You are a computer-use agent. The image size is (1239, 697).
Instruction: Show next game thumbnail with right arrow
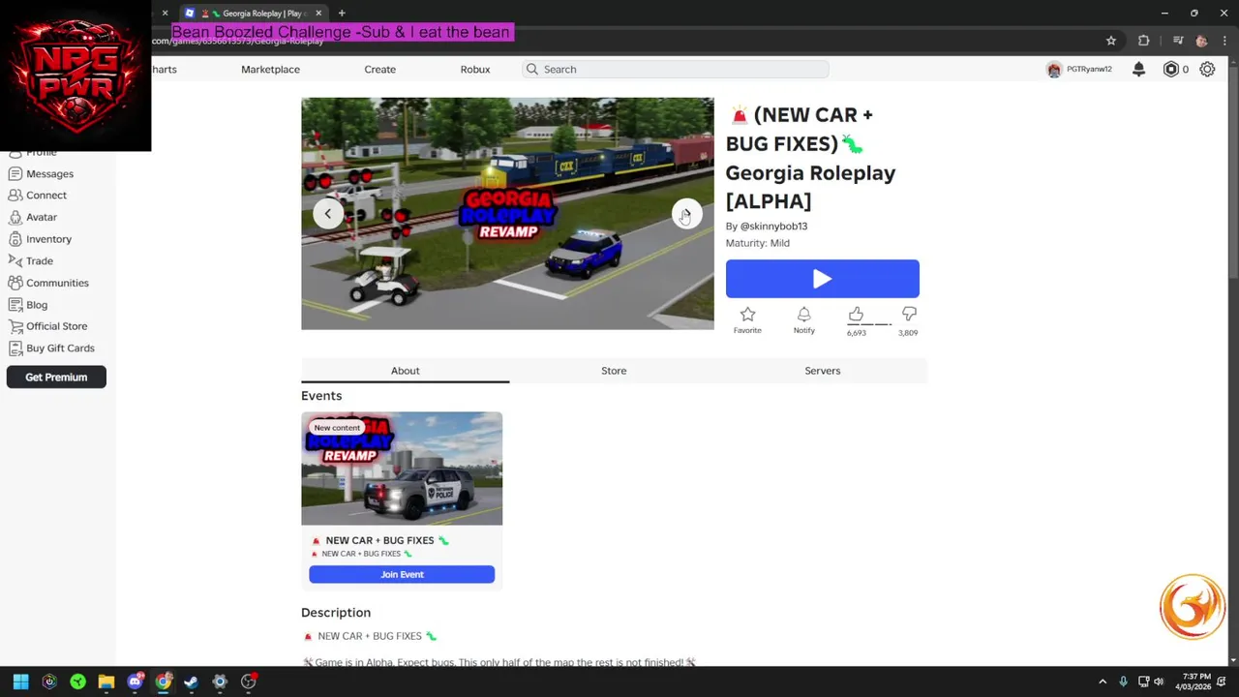click(x=686, y=214)
